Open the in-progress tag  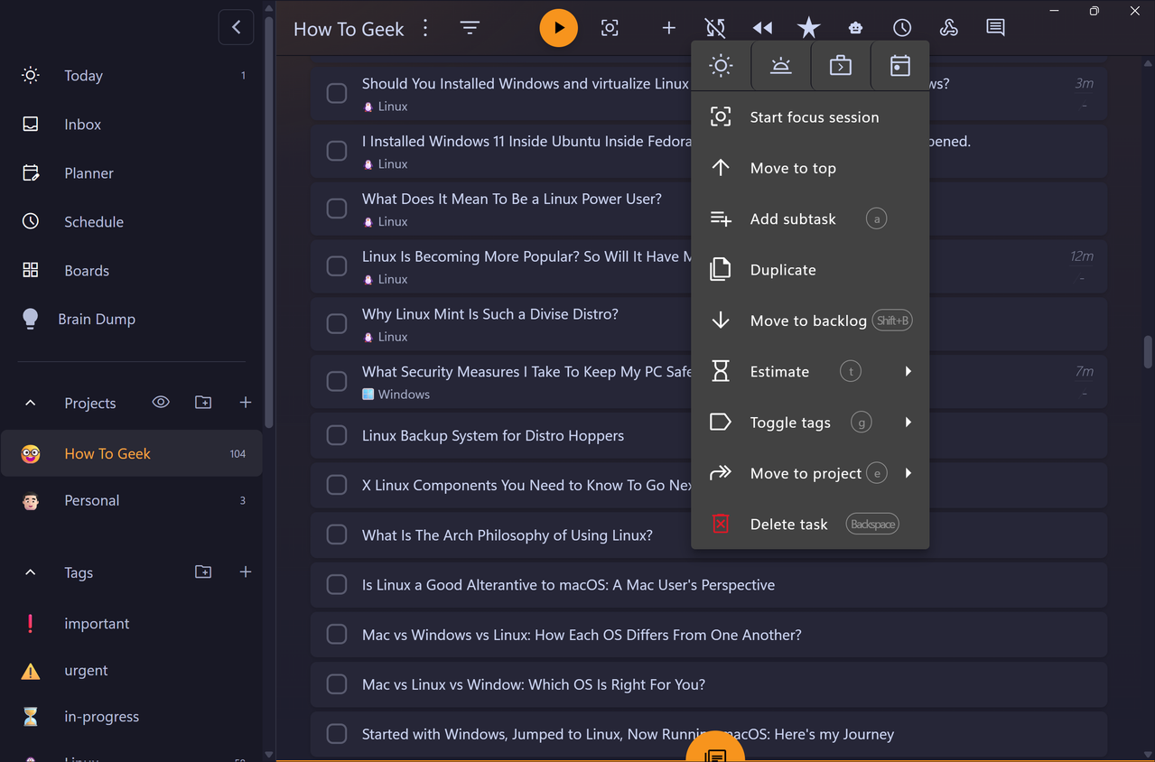132,717
